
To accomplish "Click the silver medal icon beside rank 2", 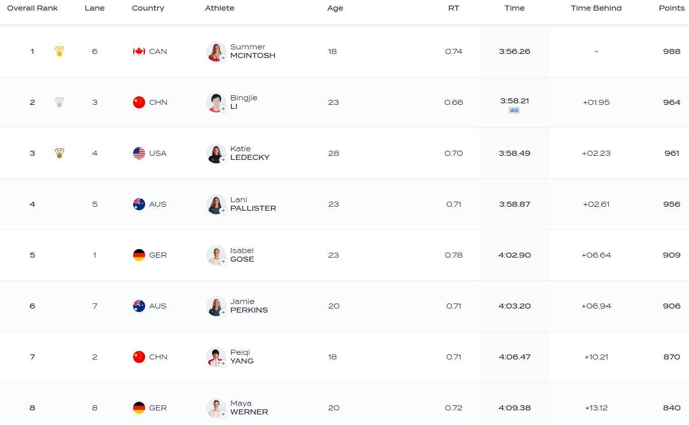I will click(59, 102).
